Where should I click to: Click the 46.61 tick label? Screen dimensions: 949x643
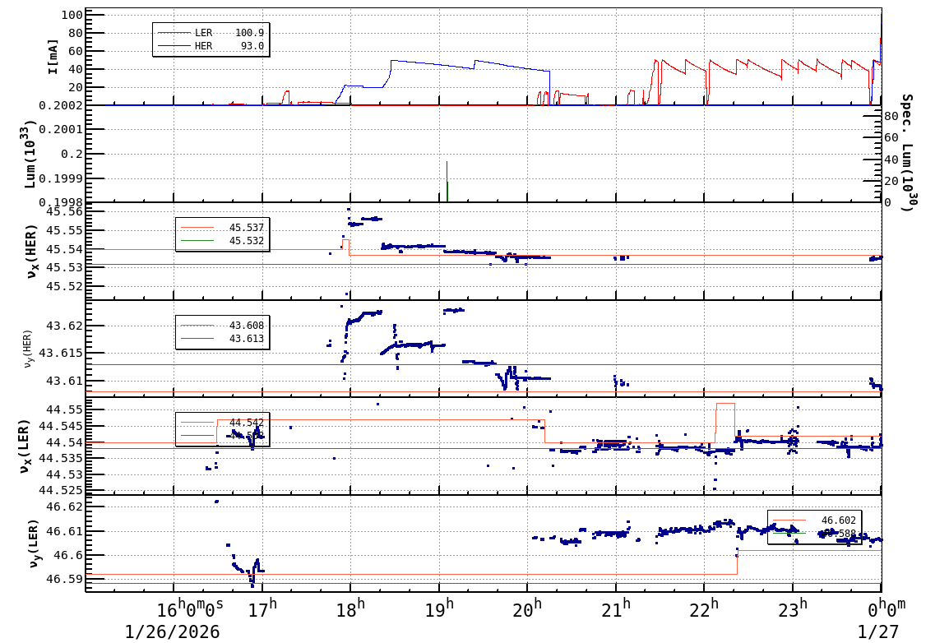pyautogui.click(x=64, y=531)
